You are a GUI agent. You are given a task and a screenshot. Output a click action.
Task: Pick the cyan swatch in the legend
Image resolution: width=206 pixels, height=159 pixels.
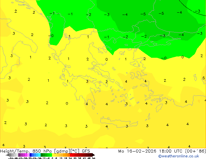click(39, 155)
